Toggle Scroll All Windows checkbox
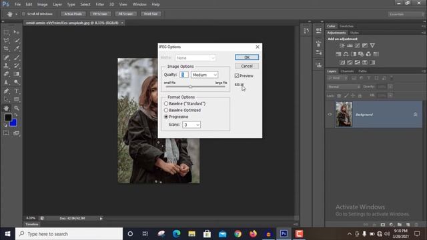The width and height of the screenshot is (427, 240). click(x=24, y=14)
